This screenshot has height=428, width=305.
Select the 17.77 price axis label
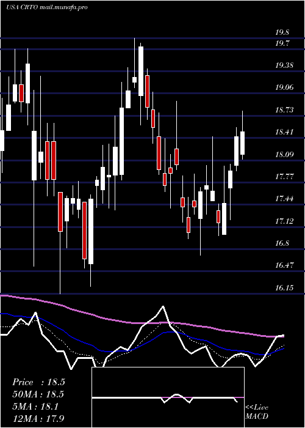click(x=284, y=176)
